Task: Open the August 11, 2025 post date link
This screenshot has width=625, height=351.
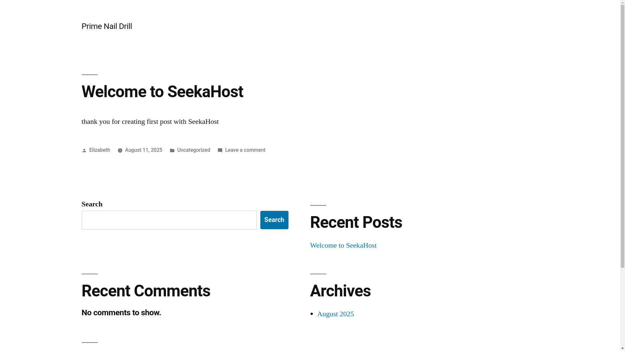Action: click(144, 150)
